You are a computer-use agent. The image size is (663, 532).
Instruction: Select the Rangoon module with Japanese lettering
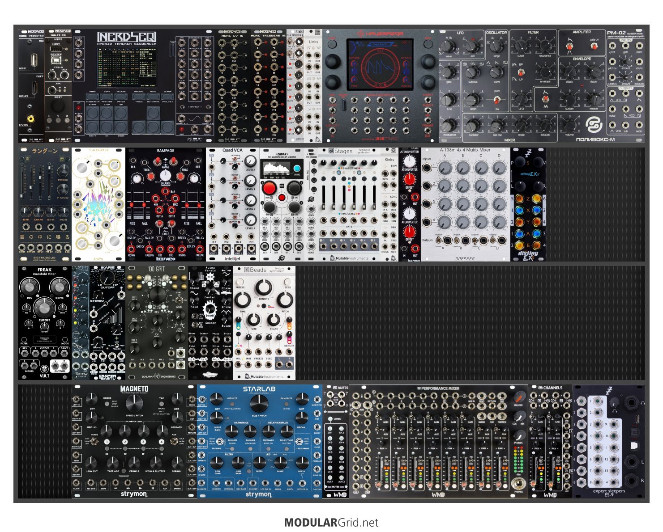click(x=45, y=204)
